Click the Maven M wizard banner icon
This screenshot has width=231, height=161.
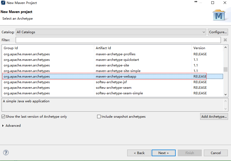[x=219, y=15]
